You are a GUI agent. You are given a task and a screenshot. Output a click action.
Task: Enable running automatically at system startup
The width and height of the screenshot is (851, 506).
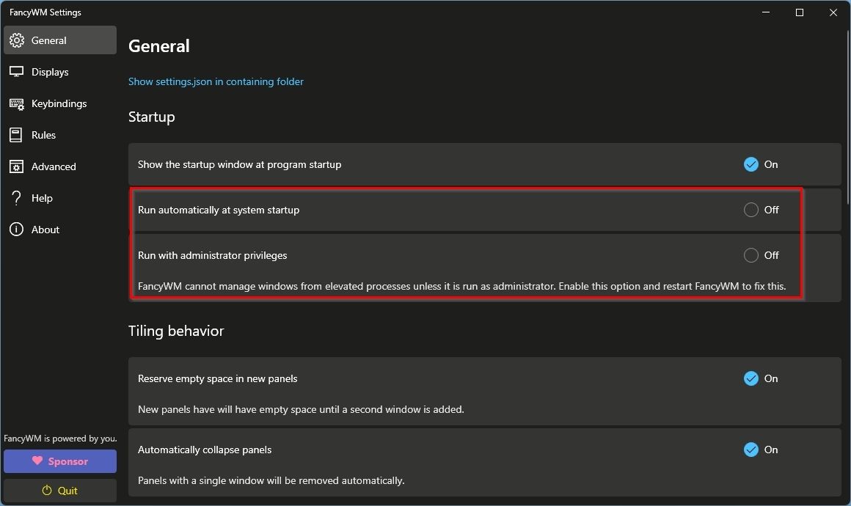(x=750, y=210)
